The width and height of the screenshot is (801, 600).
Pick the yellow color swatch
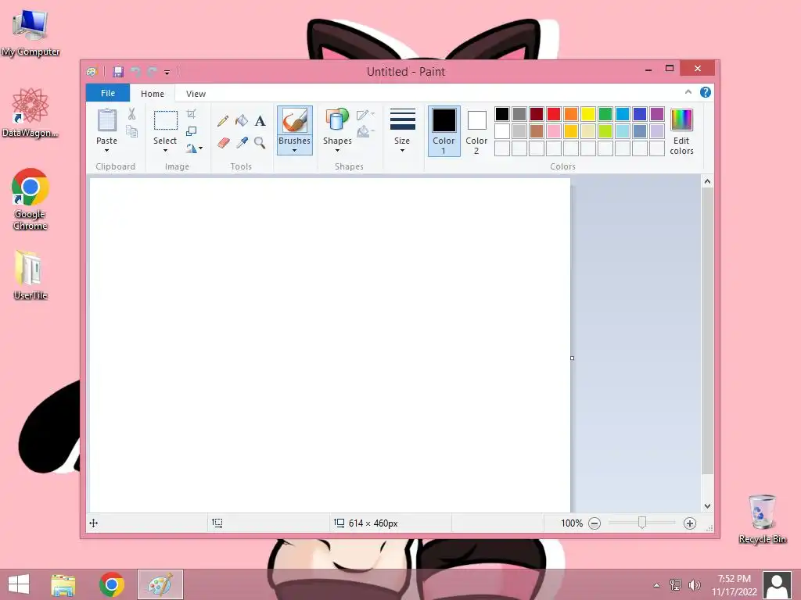click(x=588, y=114)
